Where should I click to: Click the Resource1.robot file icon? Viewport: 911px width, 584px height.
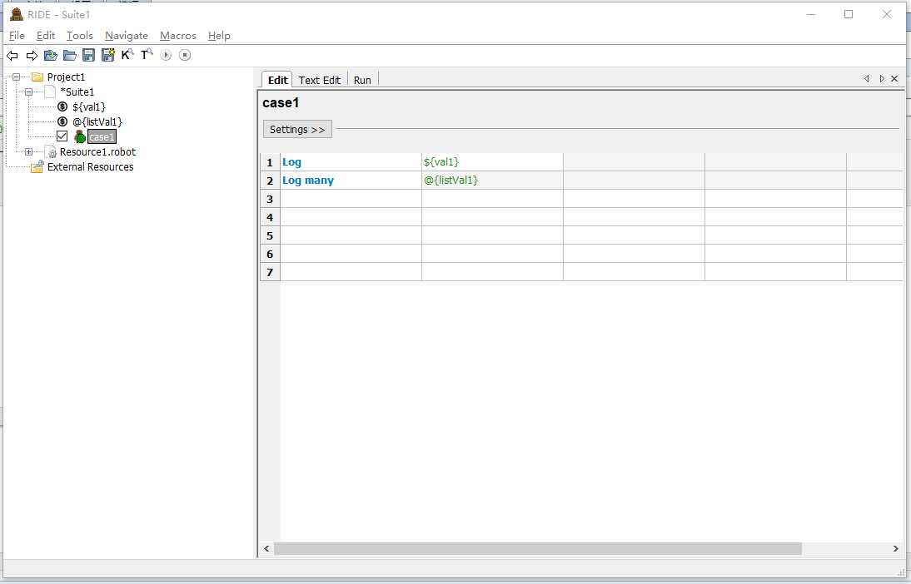[51, 152]
